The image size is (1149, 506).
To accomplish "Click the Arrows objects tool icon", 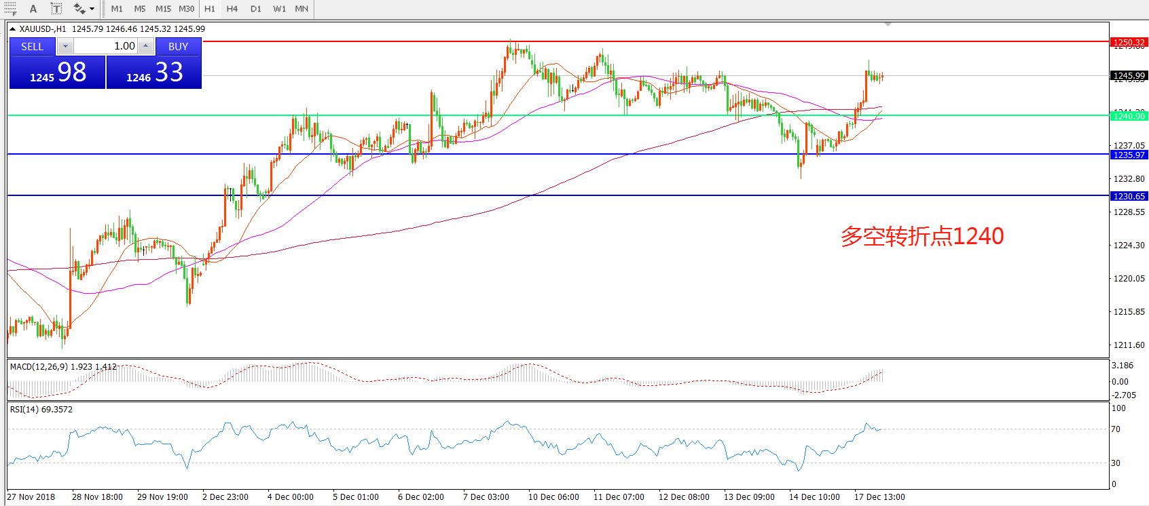I will coord(79,9).
